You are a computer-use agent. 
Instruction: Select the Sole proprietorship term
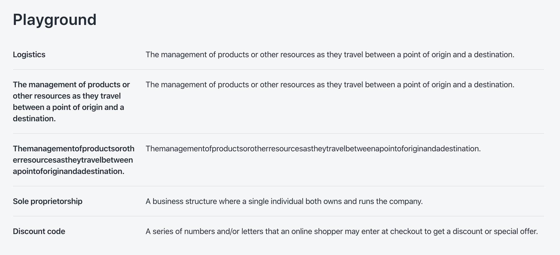pos(47,201)
